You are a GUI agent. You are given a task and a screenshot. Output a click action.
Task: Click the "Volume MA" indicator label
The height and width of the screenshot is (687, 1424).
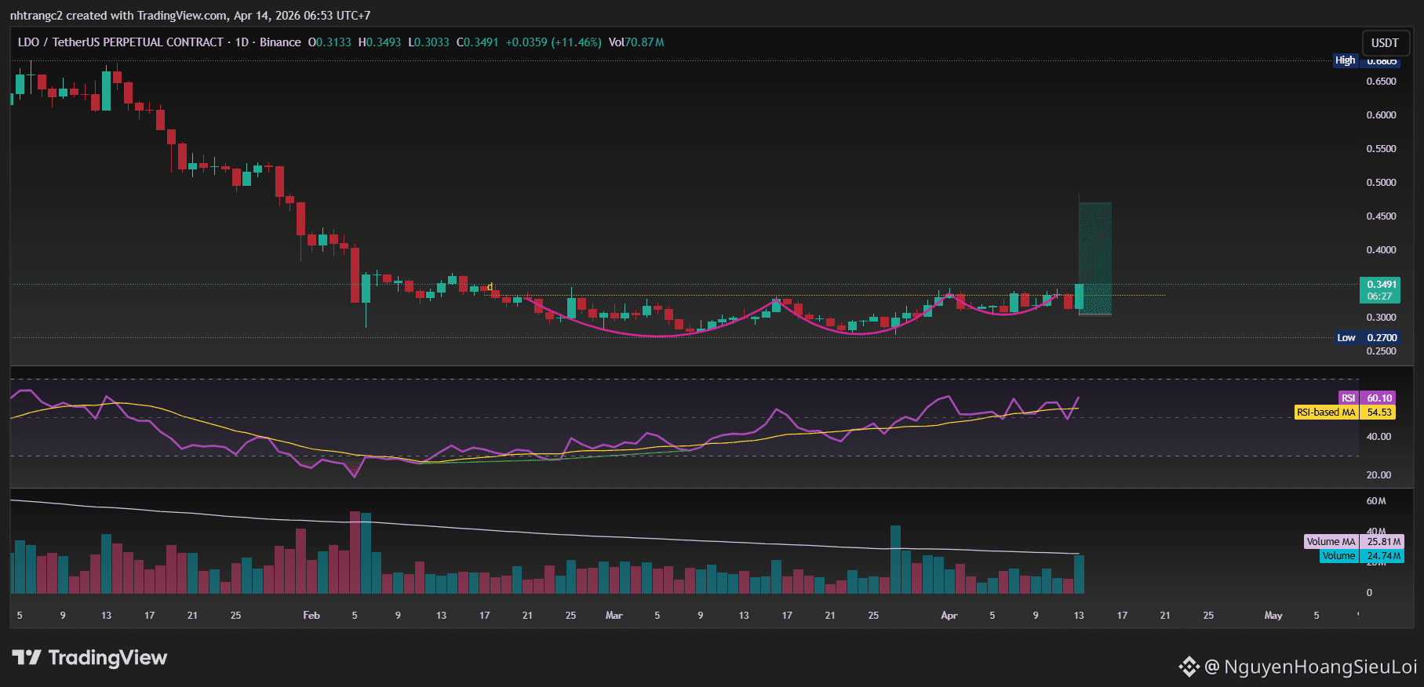point(1331,542)
